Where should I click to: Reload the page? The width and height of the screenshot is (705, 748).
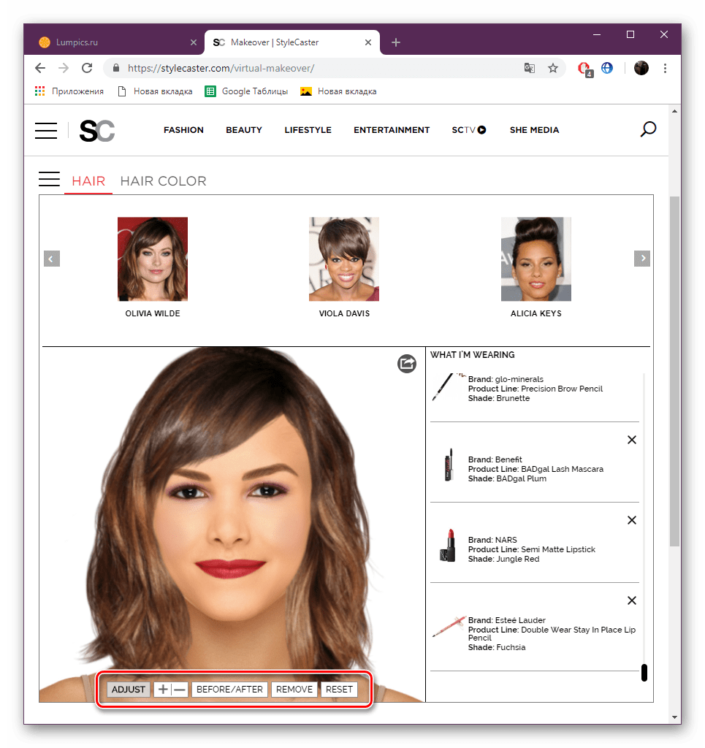[87, 68]
